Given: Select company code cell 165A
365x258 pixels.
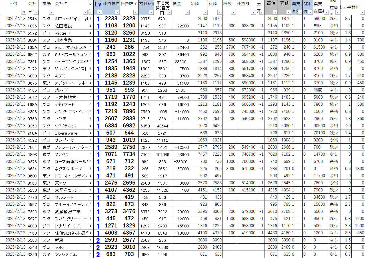Looking at the screenshot, I should click(x=32, y=47).
